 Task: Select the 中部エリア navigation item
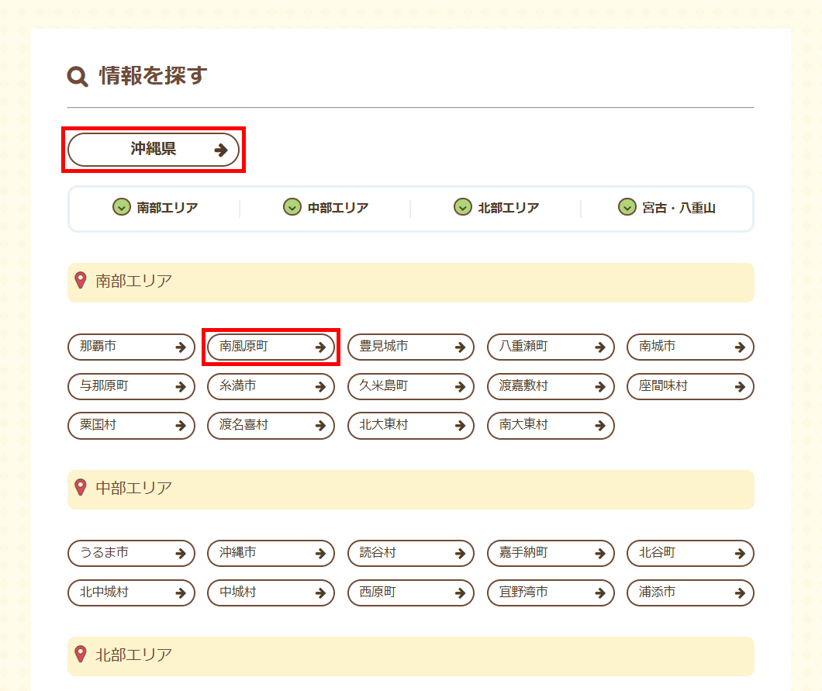tap(326, 207)
